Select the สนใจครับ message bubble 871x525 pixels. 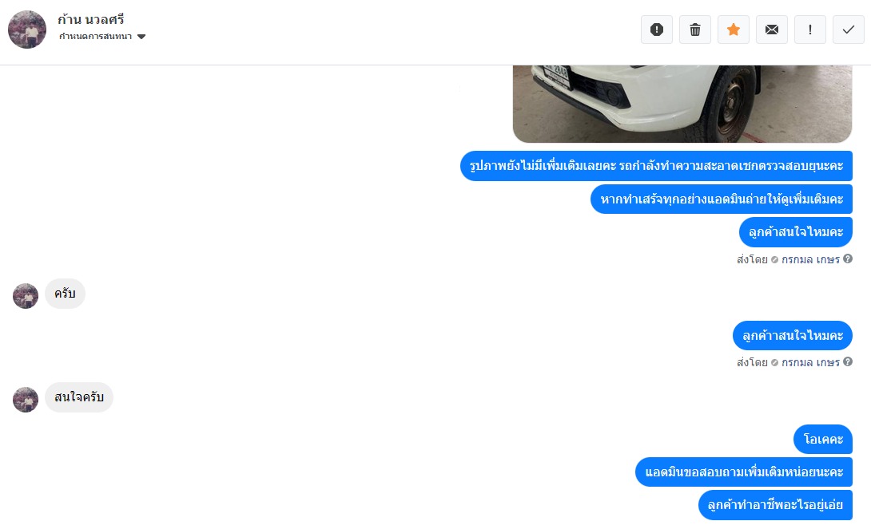point(79,397)
